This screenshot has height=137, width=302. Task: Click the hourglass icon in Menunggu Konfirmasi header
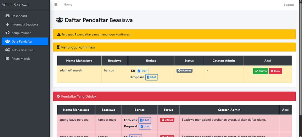coord(58,47)
